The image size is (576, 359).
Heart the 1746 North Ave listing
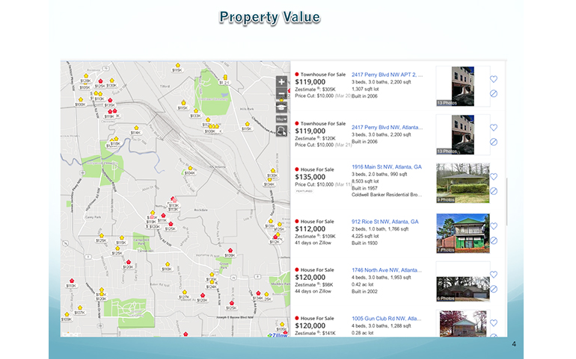pos(494,275)
